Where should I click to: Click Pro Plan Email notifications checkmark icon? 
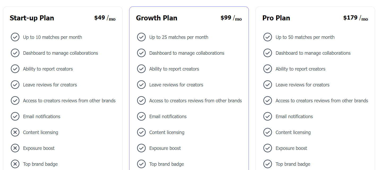click(268, 116)
